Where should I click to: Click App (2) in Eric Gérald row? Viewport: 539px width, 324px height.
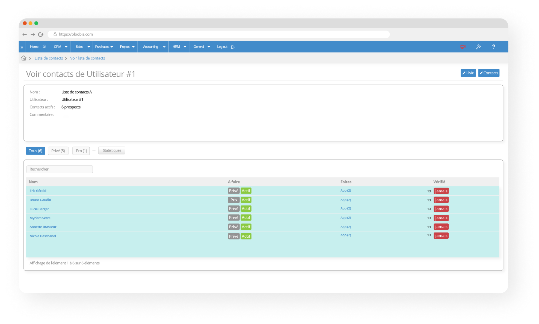(345, 190)
